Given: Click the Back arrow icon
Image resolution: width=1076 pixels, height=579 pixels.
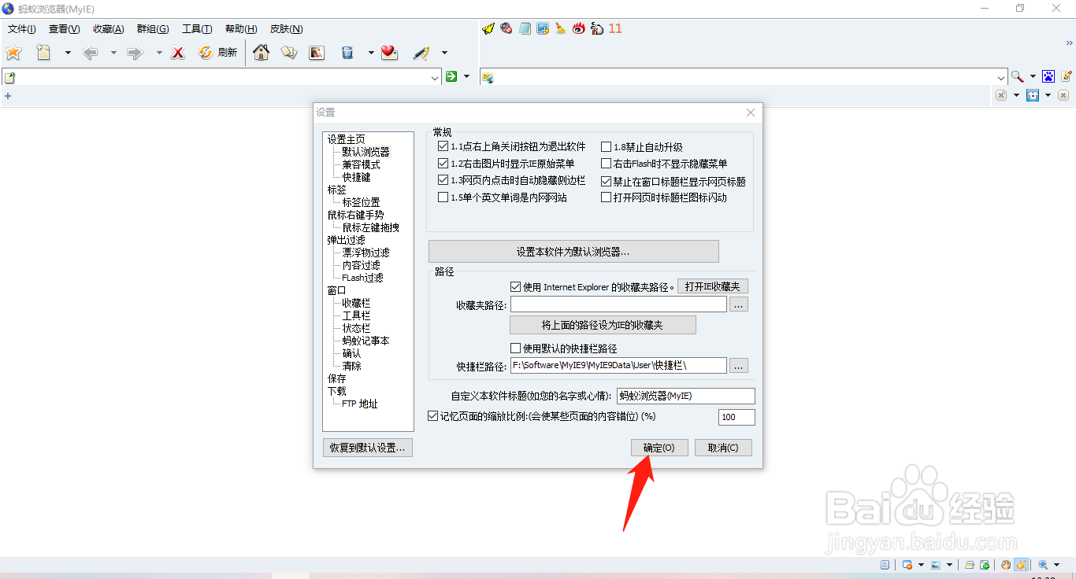Looking at the screenshot, I should pos(91,53).
